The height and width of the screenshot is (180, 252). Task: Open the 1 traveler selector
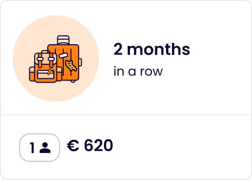[x=40, y=148]
